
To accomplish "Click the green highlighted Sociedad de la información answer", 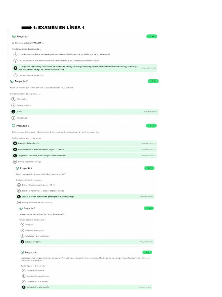I will click(87, 287).
